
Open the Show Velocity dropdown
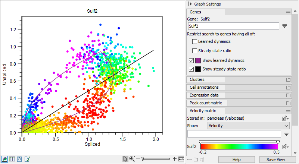click(249, 126)
